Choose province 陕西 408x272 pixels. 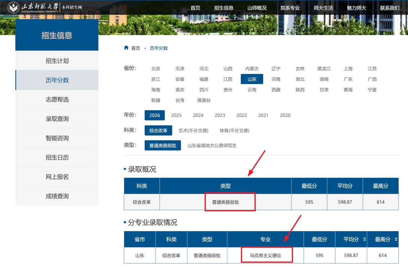(300, 90)
